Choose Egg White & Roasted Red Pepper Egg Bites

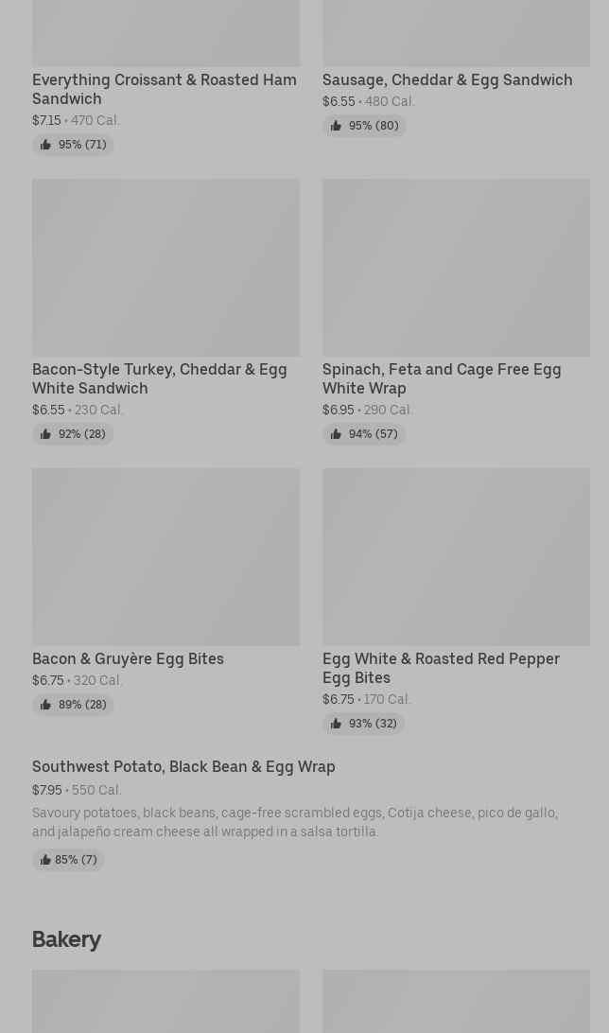(440, 668)
